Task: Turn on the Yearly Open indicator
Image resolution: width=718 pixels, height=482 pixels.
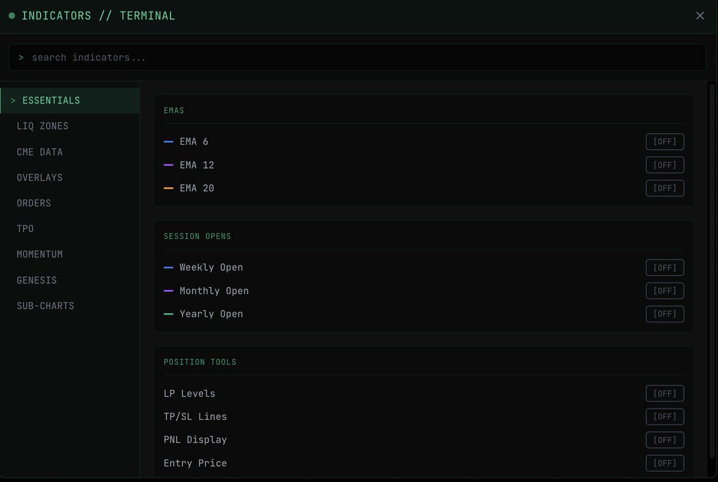Action: [x=665, y=314]
